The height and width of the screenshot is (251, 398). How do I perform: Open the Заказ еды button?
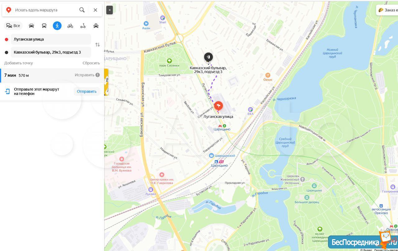387,10
